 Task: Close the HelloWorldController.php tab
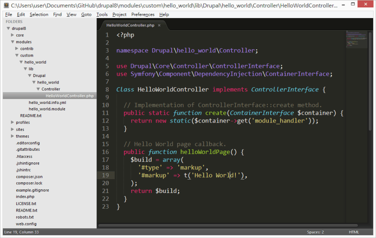coord(159,25)
